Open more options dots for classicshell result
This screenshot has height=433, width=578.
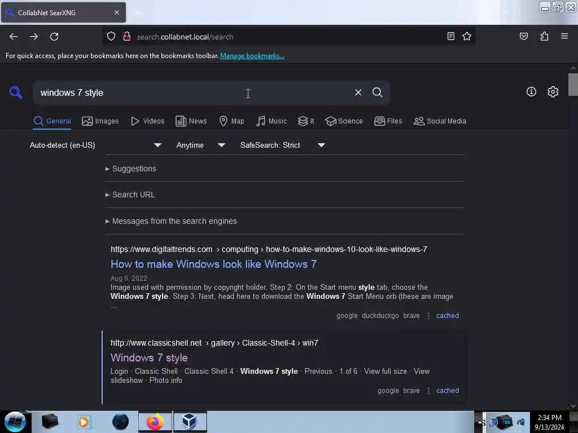point(428,391)
